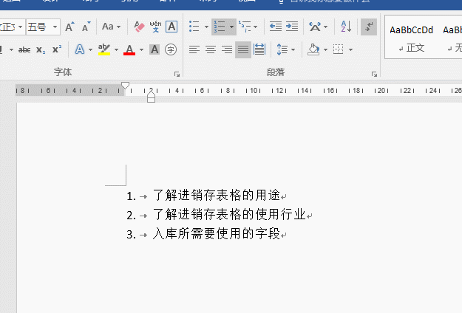Image resolution: width=462 pixels, height=313 pixels.
Task: Sort text with A-Z sort icon
Action: point(346,27)
